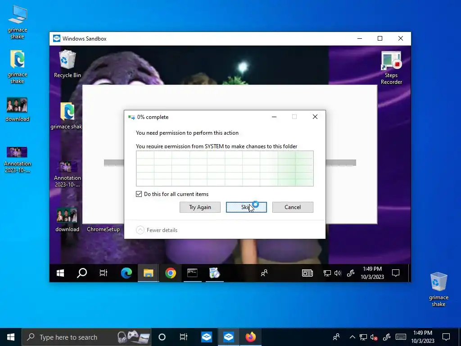This screenshot has height=346, width=461.
Task: Open Cortana circle on host taskbar
Action: [162, 337]
